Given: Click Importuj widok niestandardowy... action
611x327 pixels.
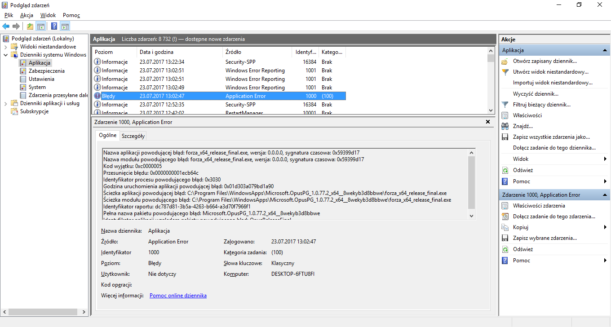Looking at the screenshot, I should tap(553, 83).
